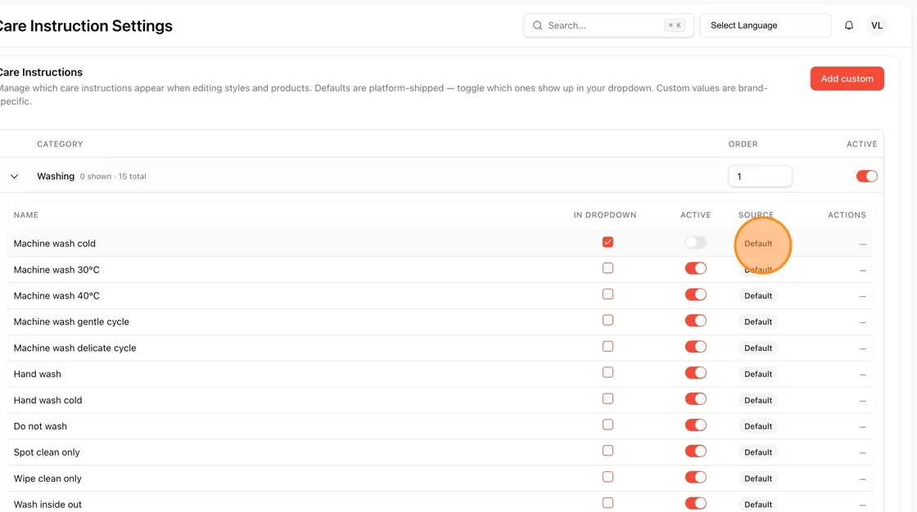Screen dimensions: 917x512
Task: Disable active switch for Hand wash cold
Action: click(x=695, y=399)
